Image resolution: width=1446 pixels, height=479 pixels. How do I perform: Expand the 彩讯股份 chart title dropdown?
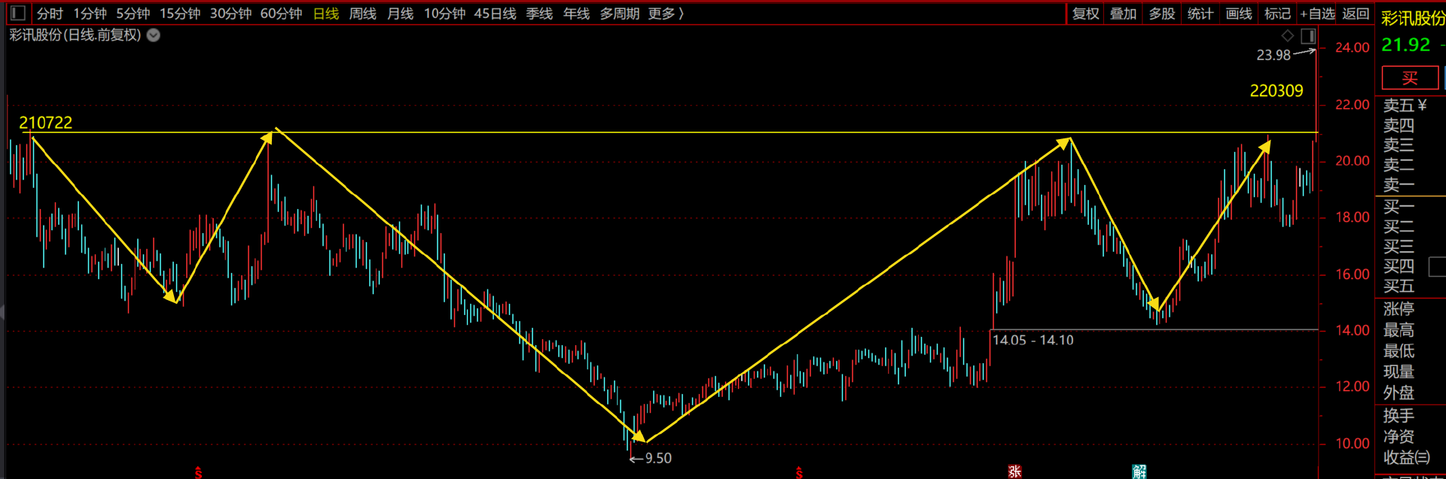click(x=154, y=35)
